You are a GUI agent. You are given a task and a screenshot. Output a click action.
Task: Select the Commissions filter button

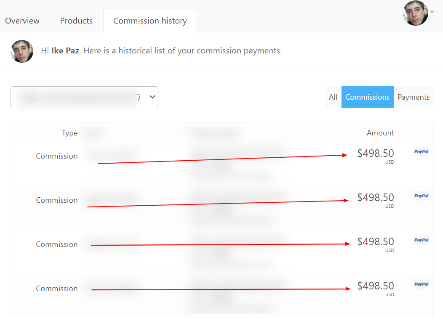(368, 97)
